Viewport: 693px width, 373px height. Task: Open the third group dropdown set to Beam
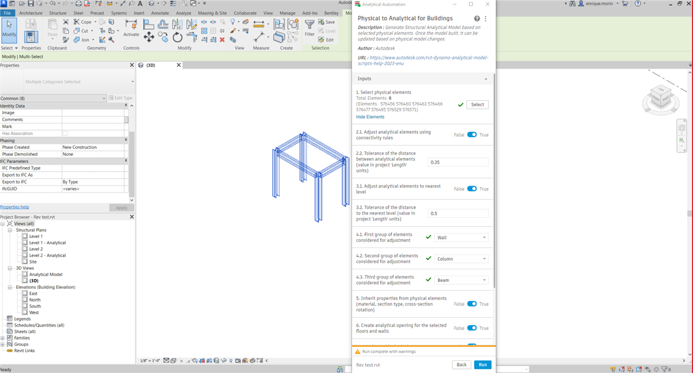click(461, 280)
